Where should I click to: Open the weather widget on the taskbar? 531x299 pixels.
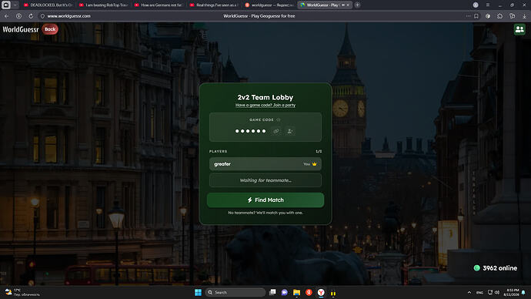[22, 292]
